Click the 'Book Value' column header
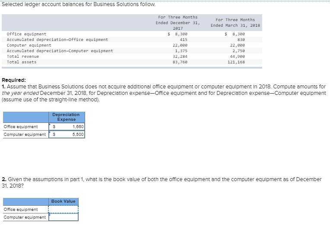Image resolution: width=330 pixels, height=232 pixels. coord(63,201)
